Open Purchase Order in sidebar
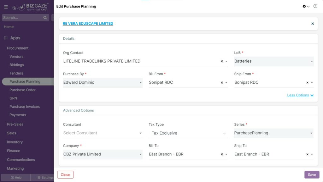The width and height of the screenshot is (323, 182). (22, 90)
